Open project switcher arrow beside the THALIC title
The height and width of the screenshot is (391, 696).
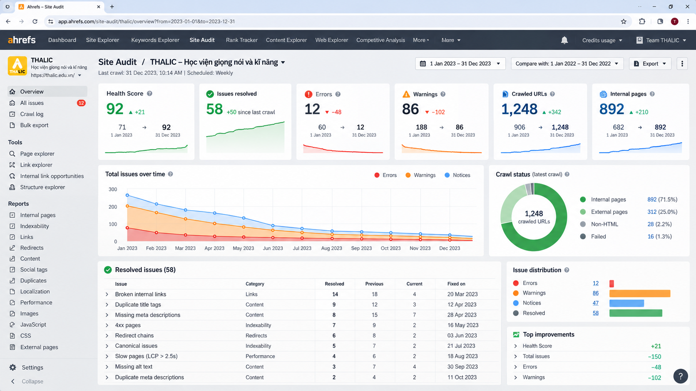[x=283, y=62]
